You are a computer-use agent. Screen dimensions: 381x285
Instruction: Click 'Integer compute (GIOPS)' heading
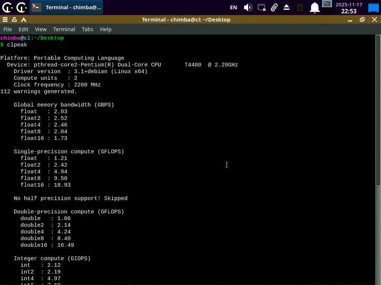pyautogui.click(x=52, y=258)
